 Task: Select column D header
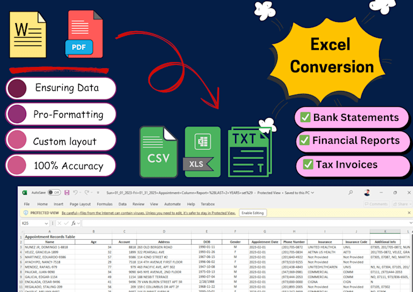[164, 231]
